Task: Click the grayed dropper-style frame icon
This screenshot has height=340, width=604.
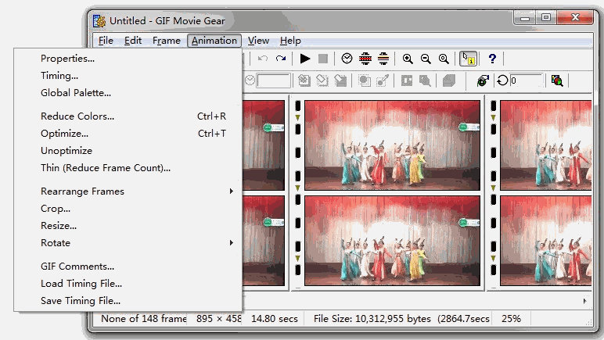Action: click(383, 81)
